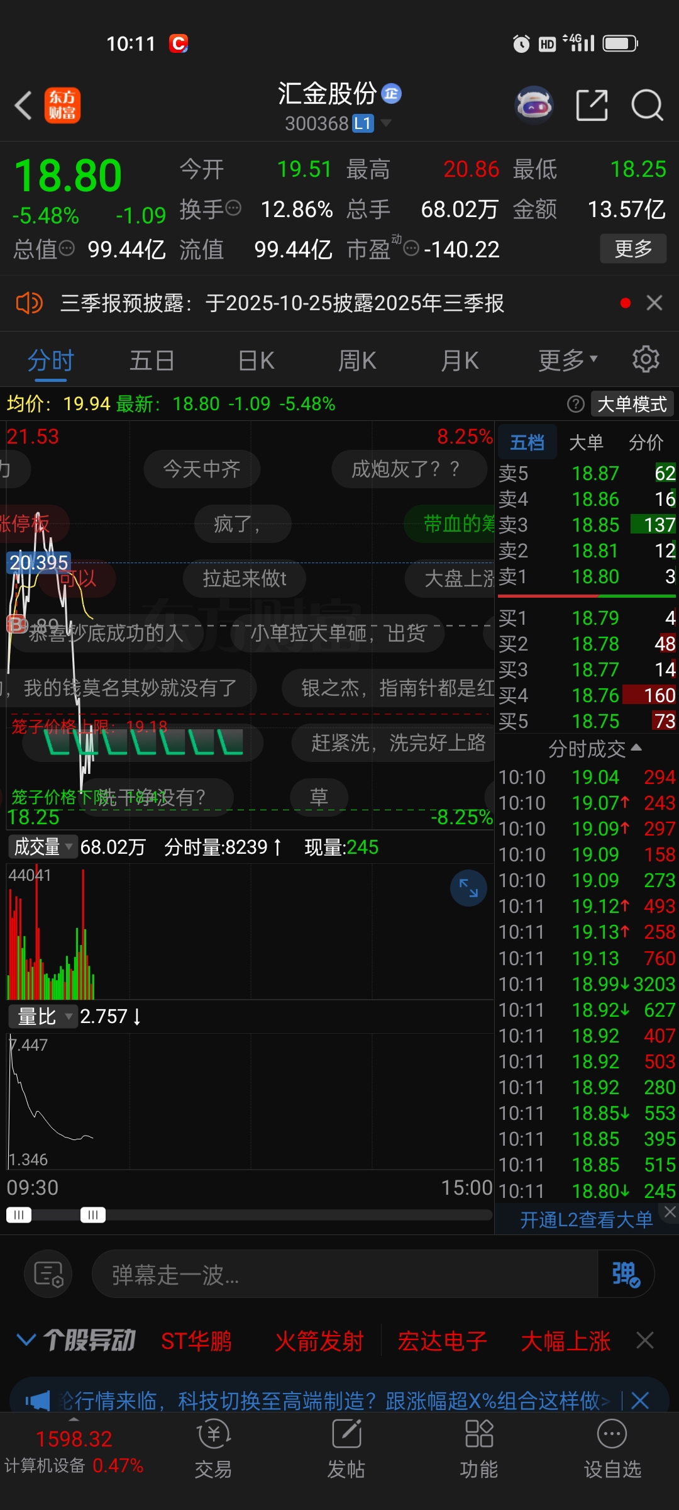The image size is (679, 1510).
Task: Tap the 大幅上涨 alert label
Action: (x=565, y=1341)
